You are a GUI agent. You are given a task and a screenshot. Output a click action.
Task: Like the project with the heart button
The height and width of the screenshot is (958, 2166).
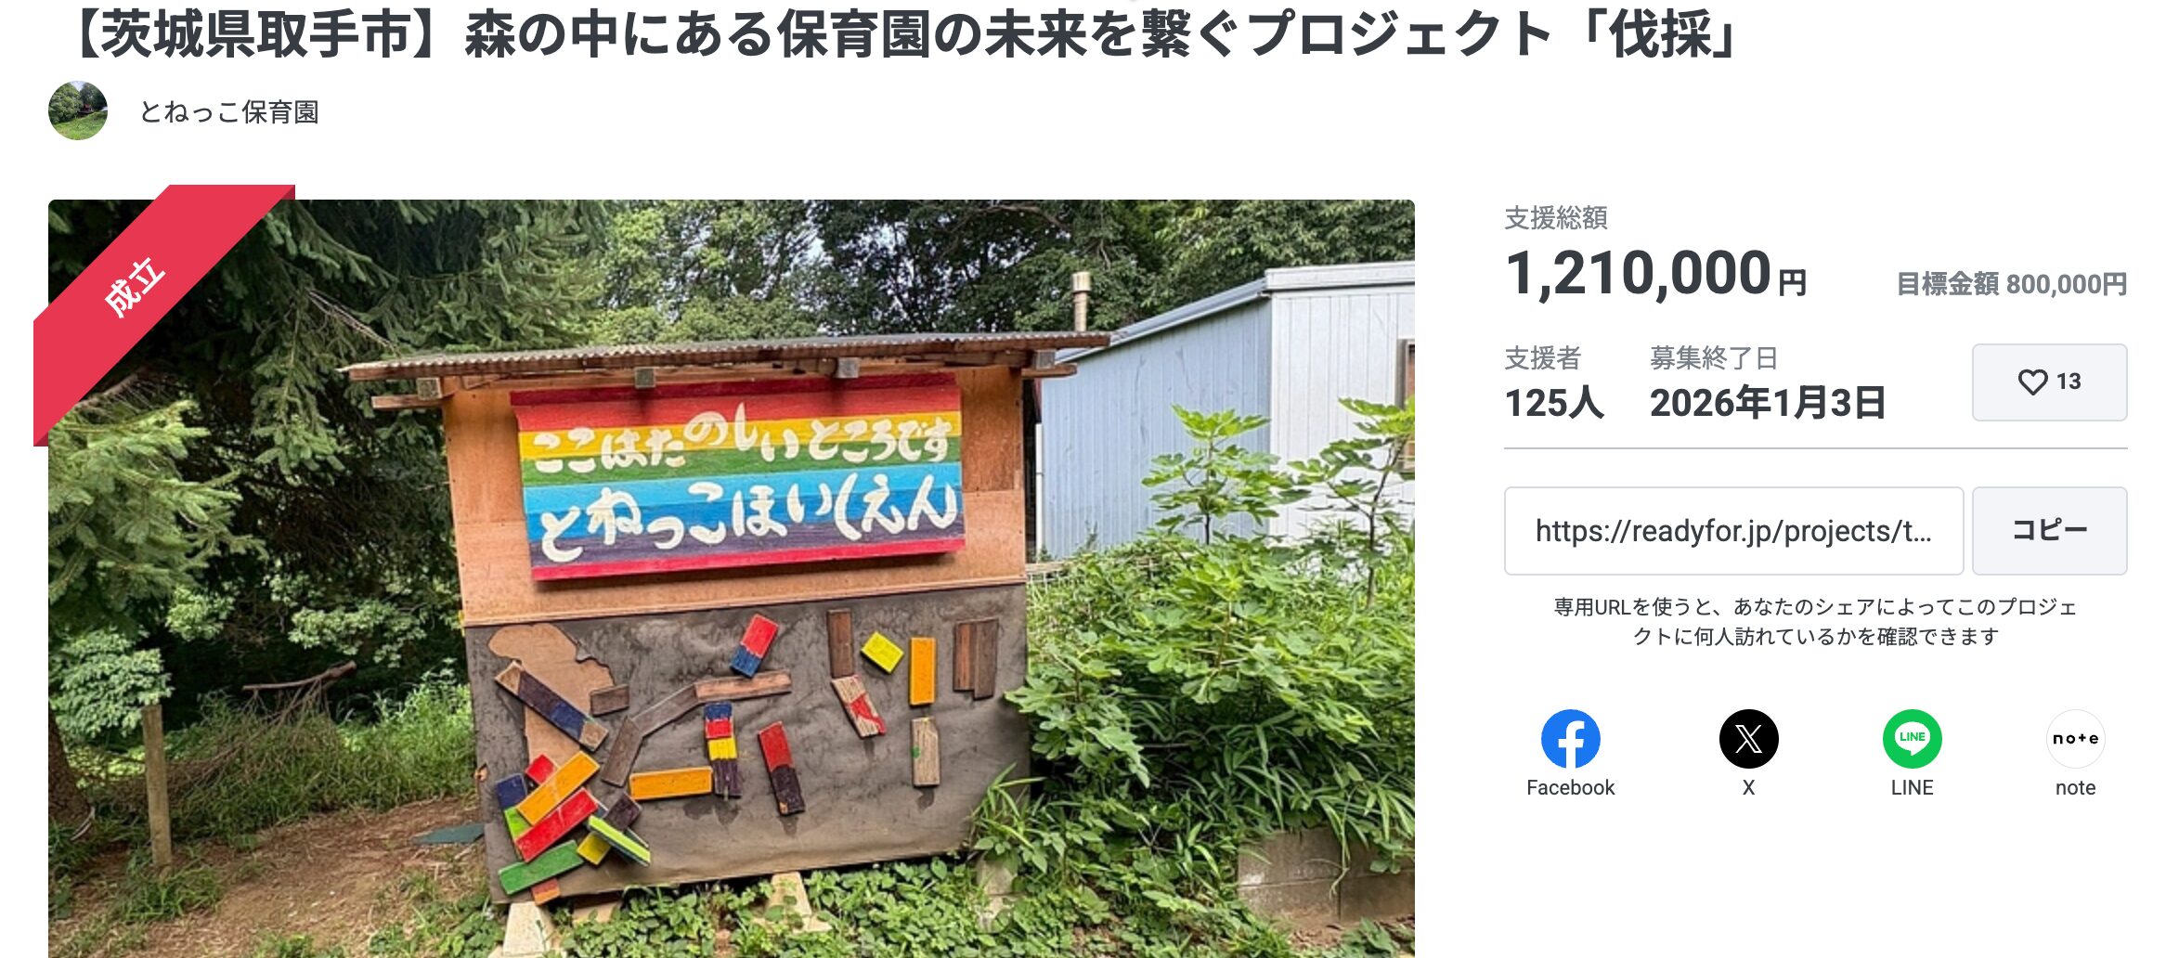(2049, 382)
